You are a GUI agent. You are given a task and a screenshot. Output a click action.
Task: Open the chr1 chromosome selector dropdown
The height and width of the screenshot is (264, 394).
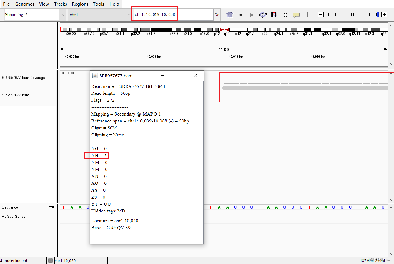click(128, 15)
